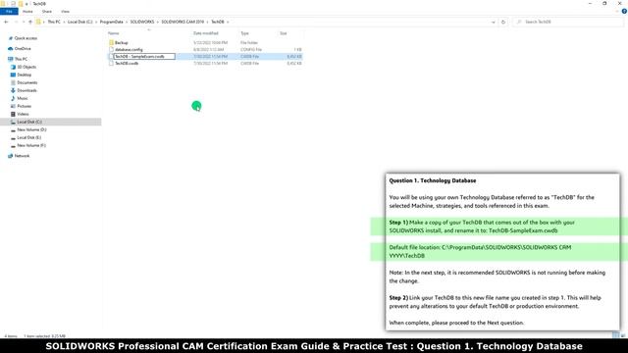The height and width of the screenshot is (353, 628).
Task: Open Music in navigation pane
Action: 23,98
